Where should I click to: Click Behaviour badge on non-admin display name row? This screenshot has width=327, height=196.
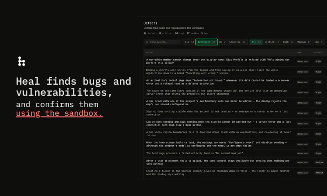point(302,61)
